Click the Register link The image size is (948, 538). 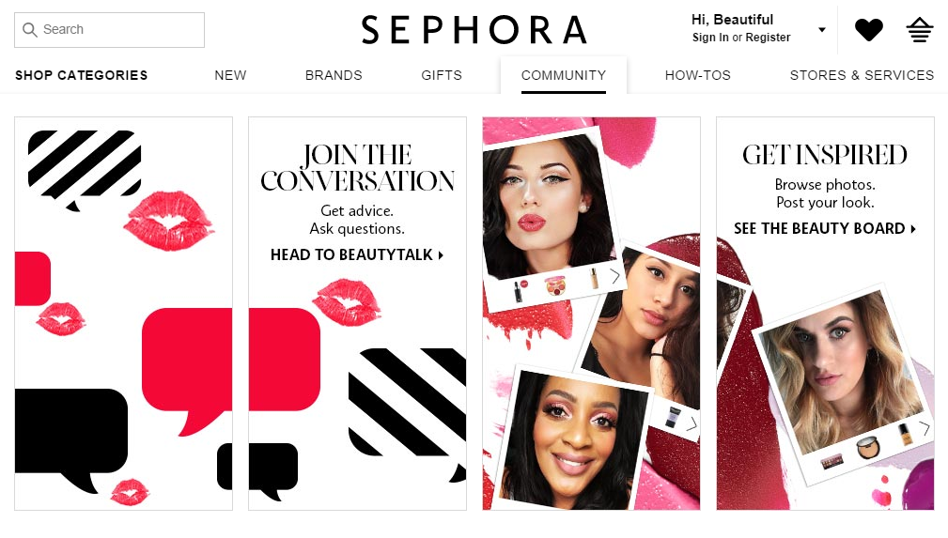[x=768, y=38]
